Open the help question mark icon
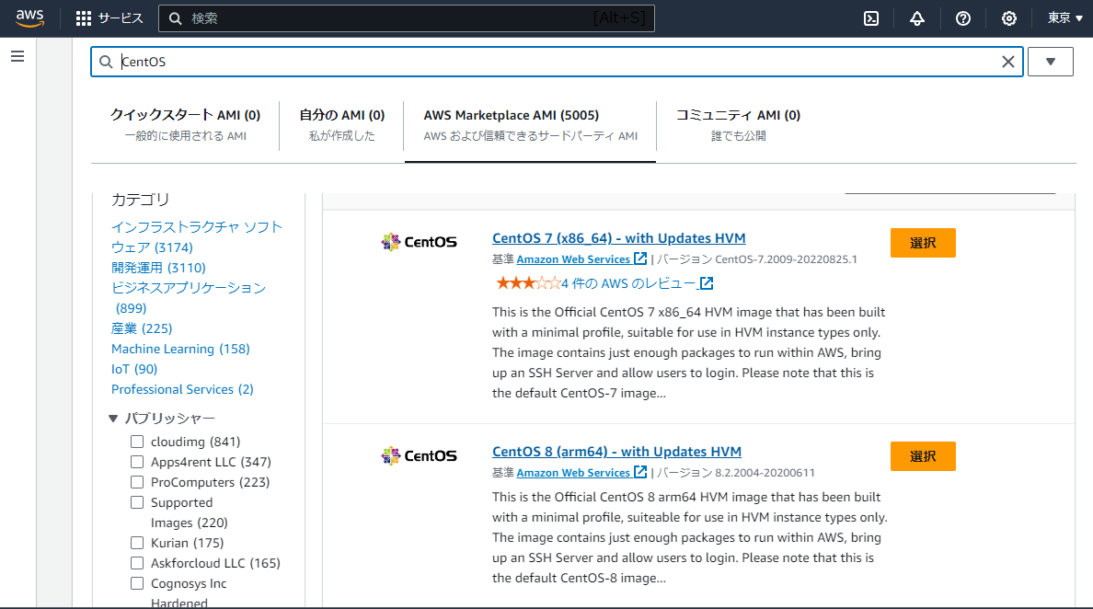 963,18
